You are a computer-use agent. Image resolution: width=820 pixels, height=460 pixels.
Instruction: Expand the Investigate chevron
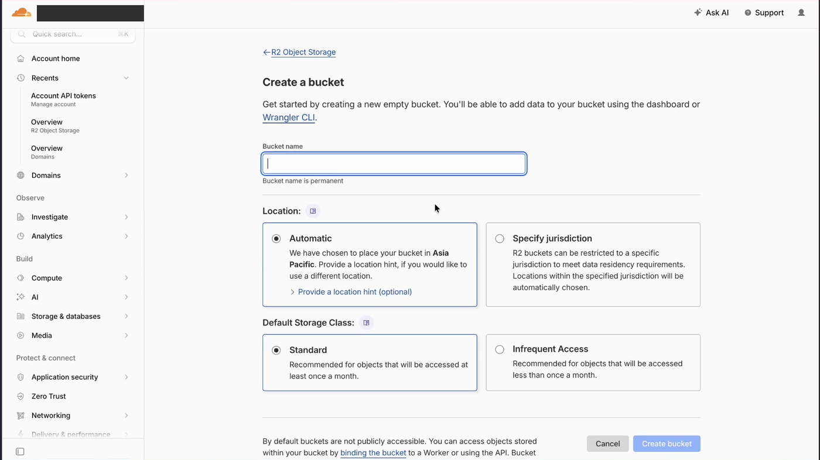point(126,217)
